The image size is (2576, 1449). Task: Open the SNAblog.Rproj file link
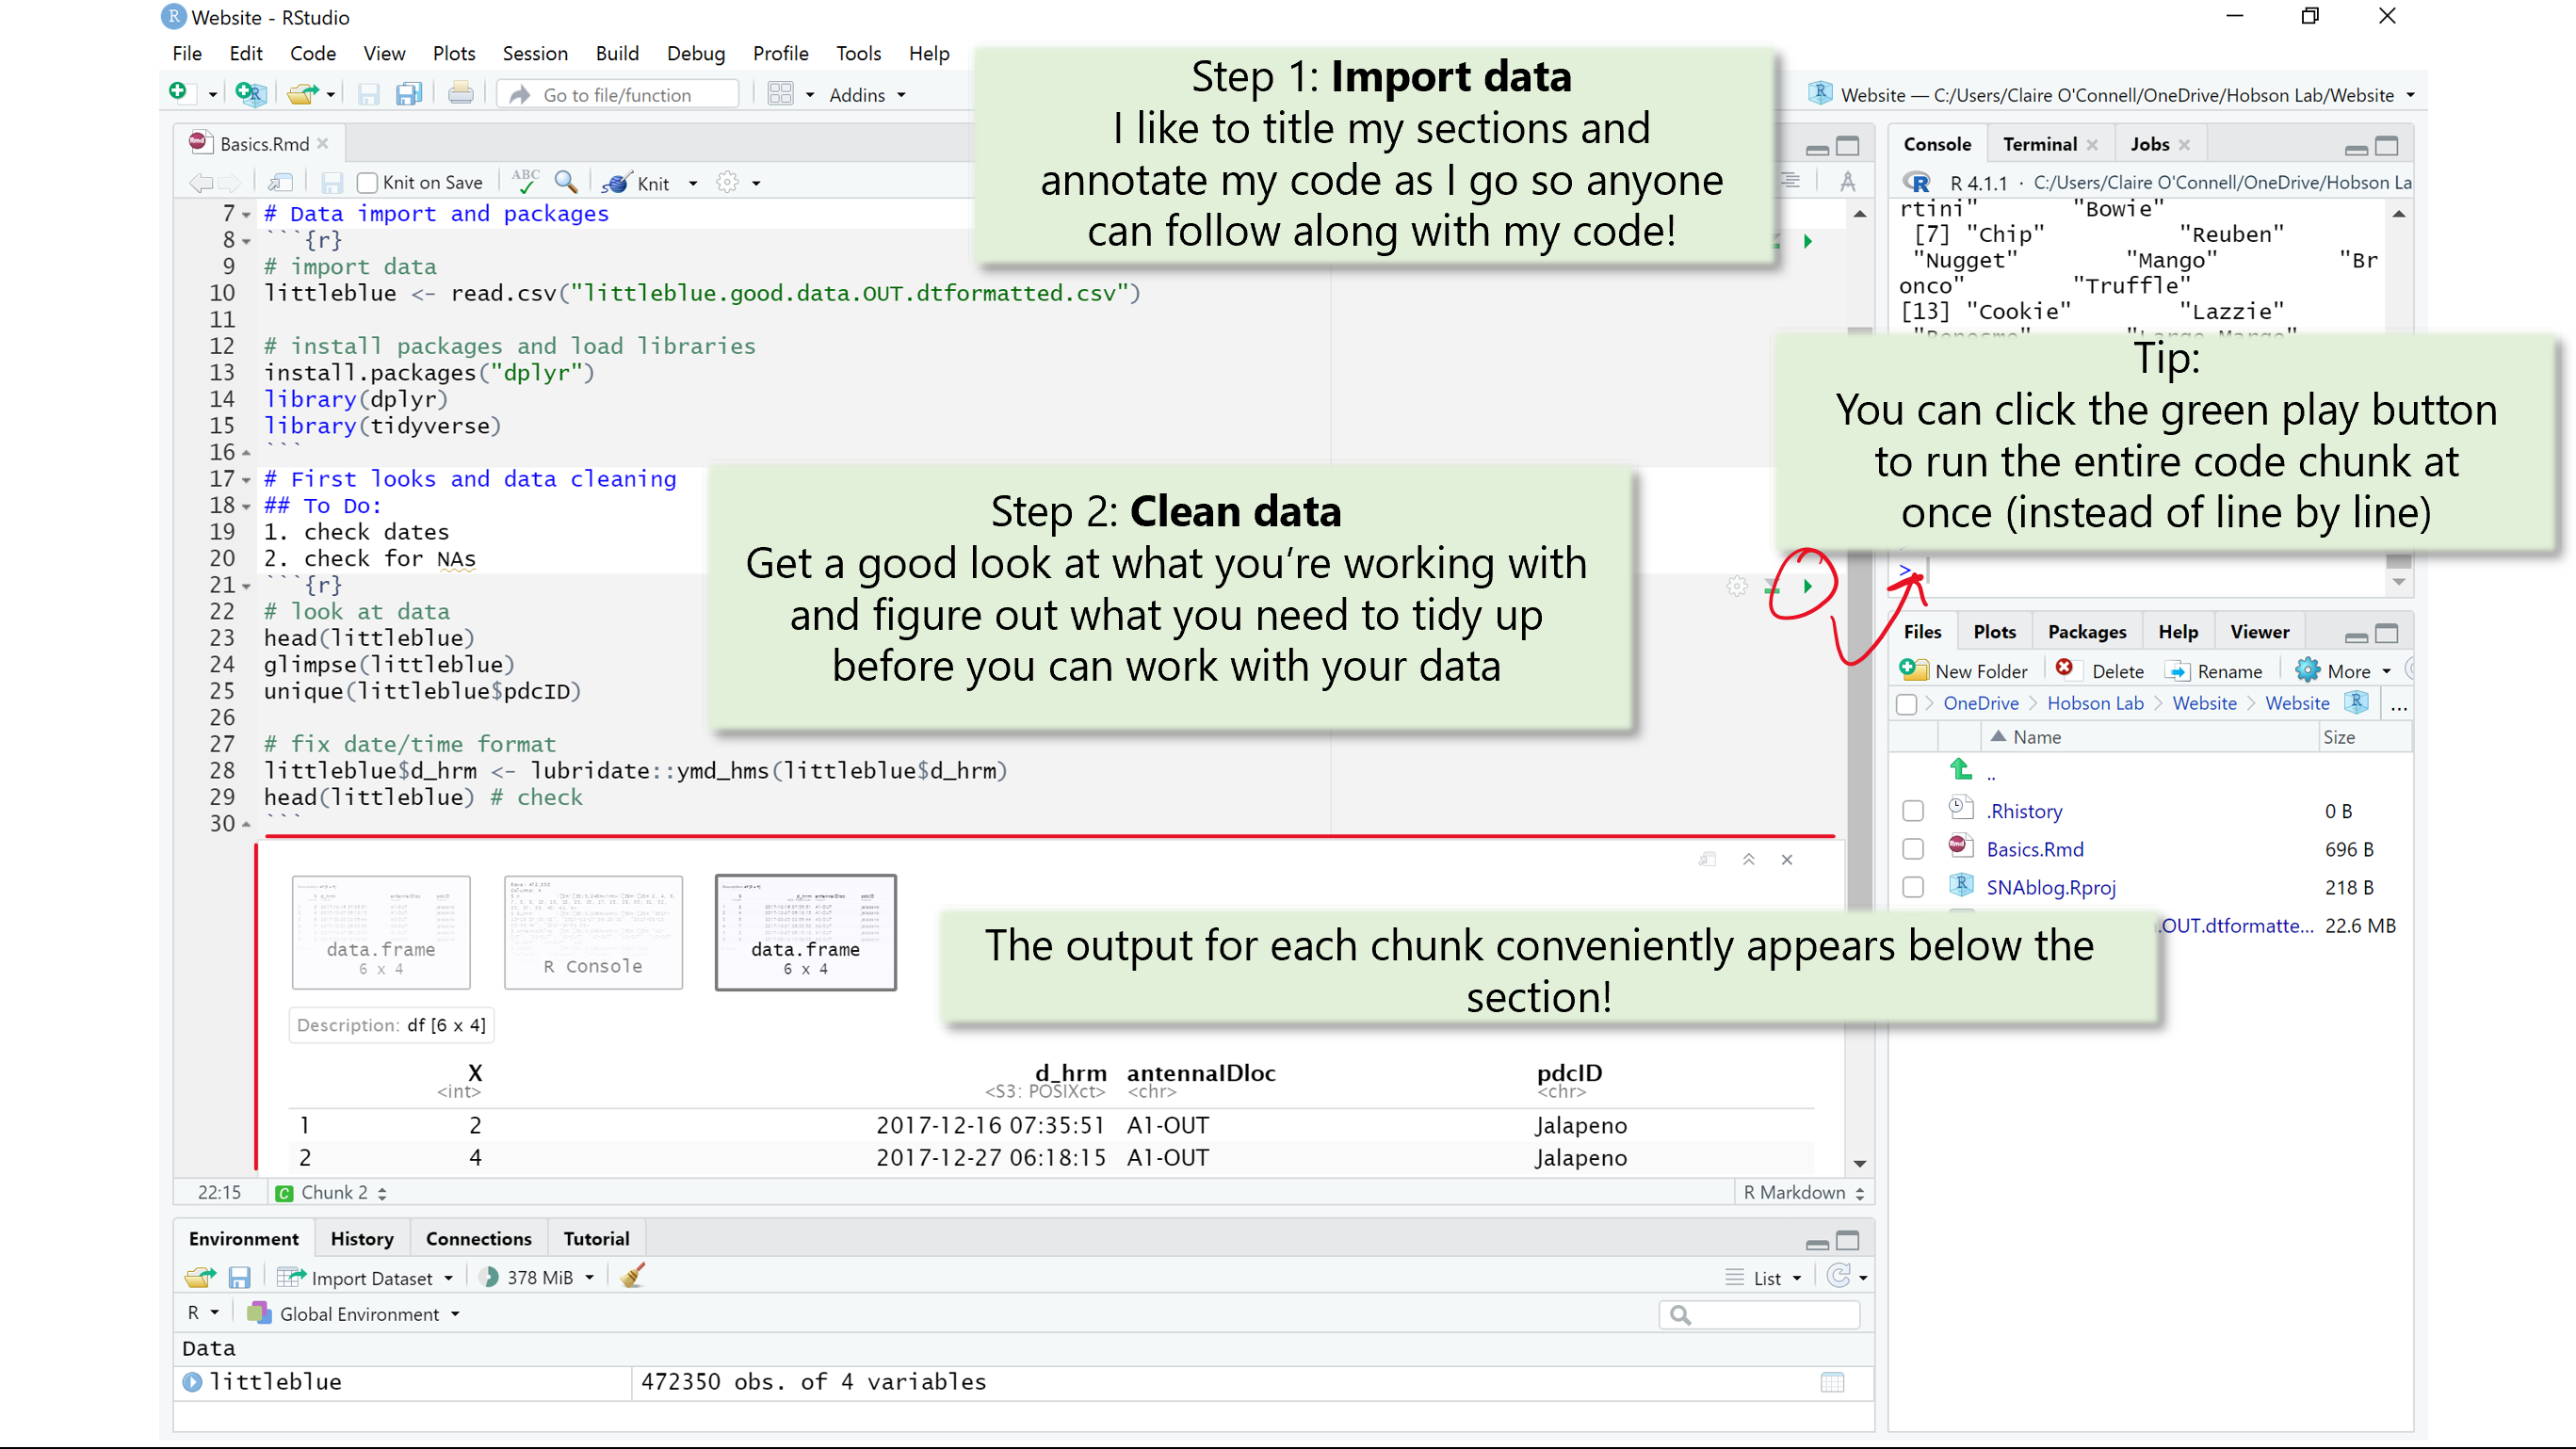[2051, 886]
